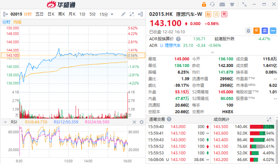Viewport: 278px width, 164px height.
Task: Select the 15:59:40 trade row
Action: click(x=179, y=127)
